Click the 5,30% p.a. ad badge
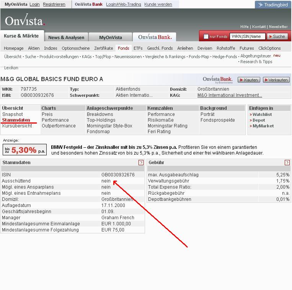292x290 pixels. [24, 150]
